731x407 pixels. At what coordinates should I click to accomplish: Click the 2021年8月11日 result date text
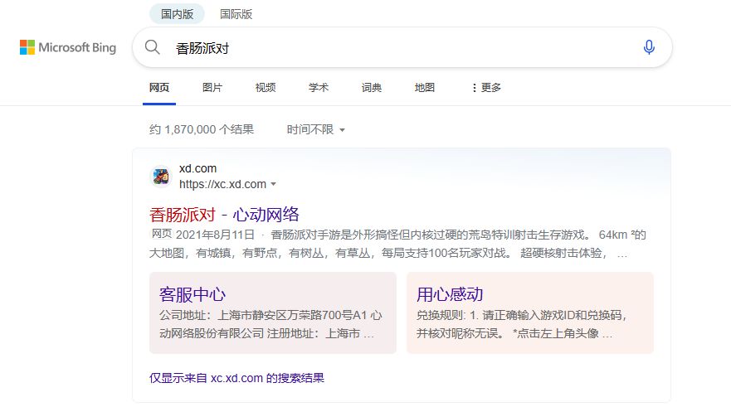[215, 235]
